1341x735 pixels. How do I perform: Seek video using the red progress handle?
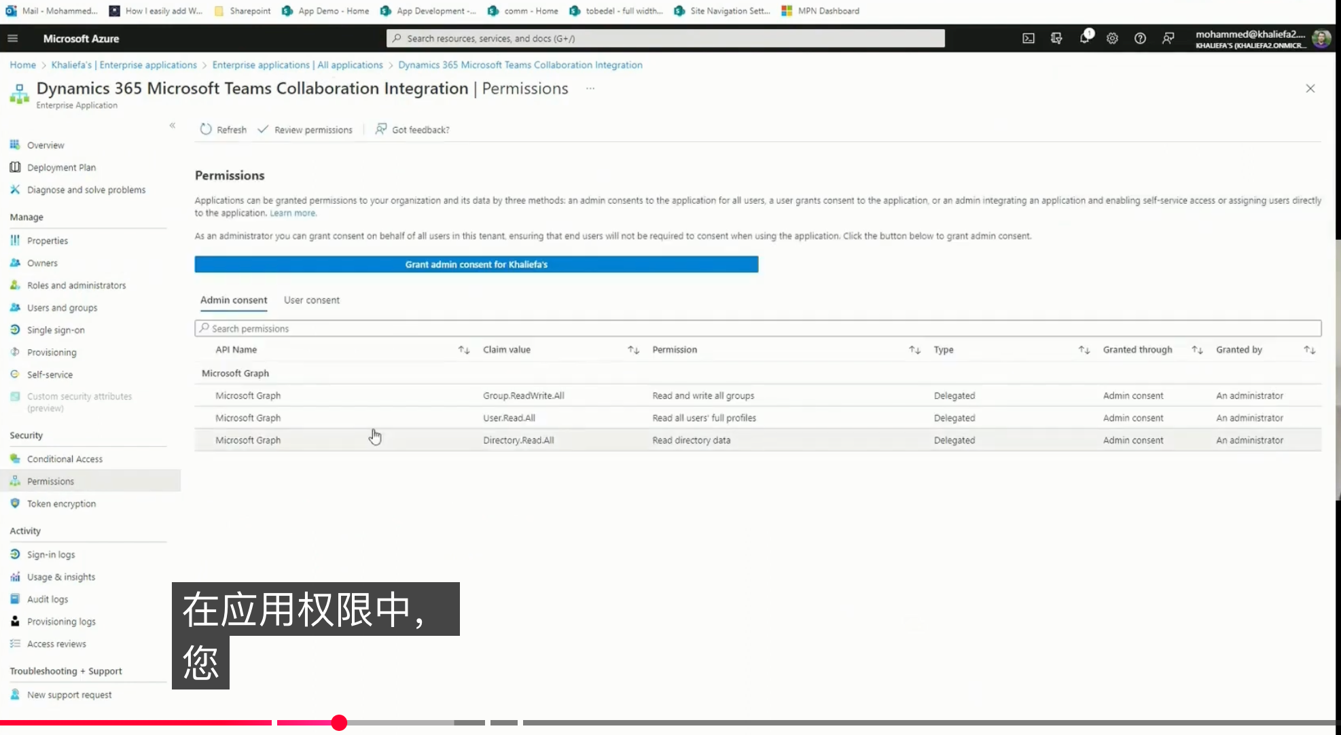point(339,723)
